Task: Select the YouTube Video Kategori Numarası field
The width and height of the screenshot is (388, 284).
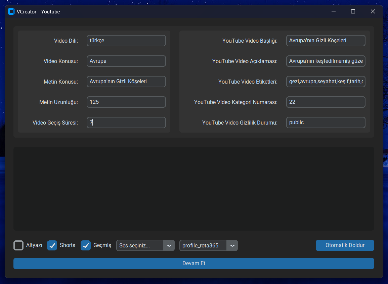Action: 326,102
